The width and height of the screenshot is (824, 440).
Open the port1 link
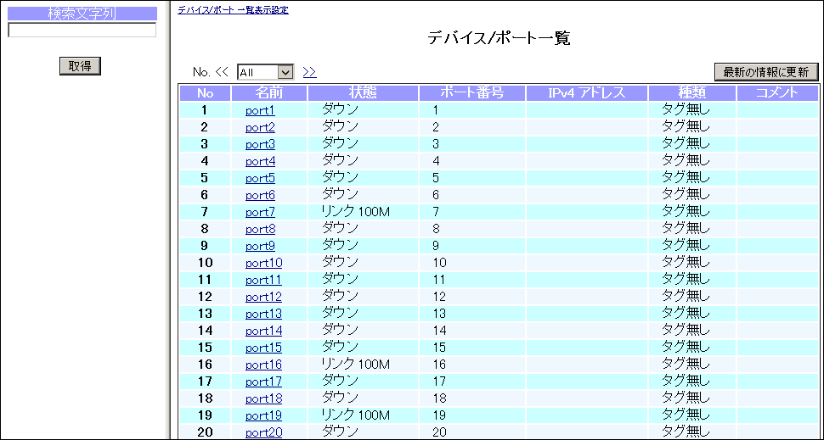pyautogui.click(x=260, y=111)
